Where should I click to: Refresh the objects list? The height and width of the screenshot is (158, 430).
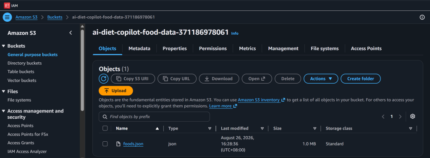pyautogui.click(x=103, y=79)
